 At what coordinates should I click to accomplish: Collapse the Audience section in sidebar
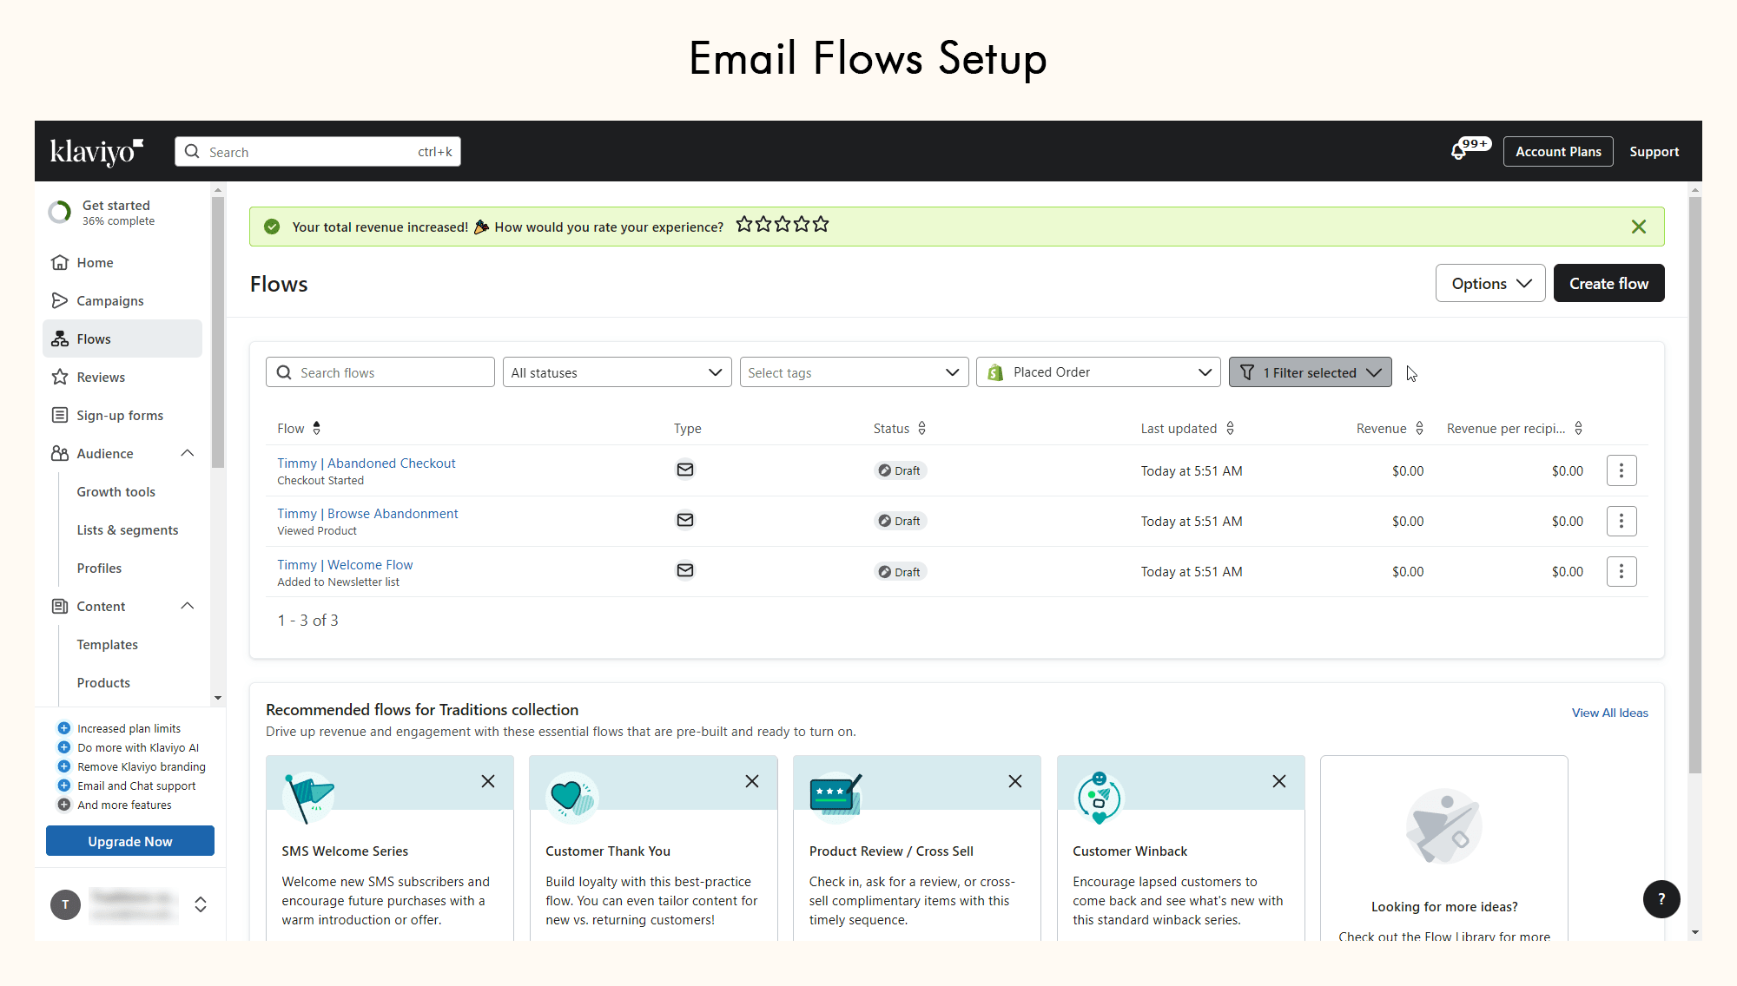[x=188, y=453]
